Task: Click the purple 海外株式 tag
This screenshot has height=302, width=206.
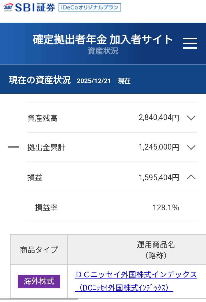Action: [39, 281]
